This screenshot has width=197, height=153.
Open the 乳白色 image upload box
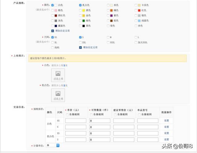[58, 95]
